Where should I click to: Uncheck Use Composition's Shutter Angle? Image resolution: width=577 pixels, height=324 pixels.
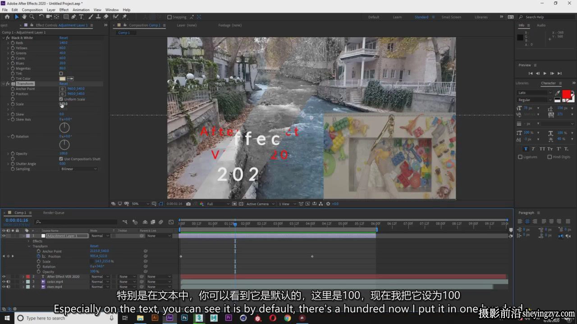point(61,159)
